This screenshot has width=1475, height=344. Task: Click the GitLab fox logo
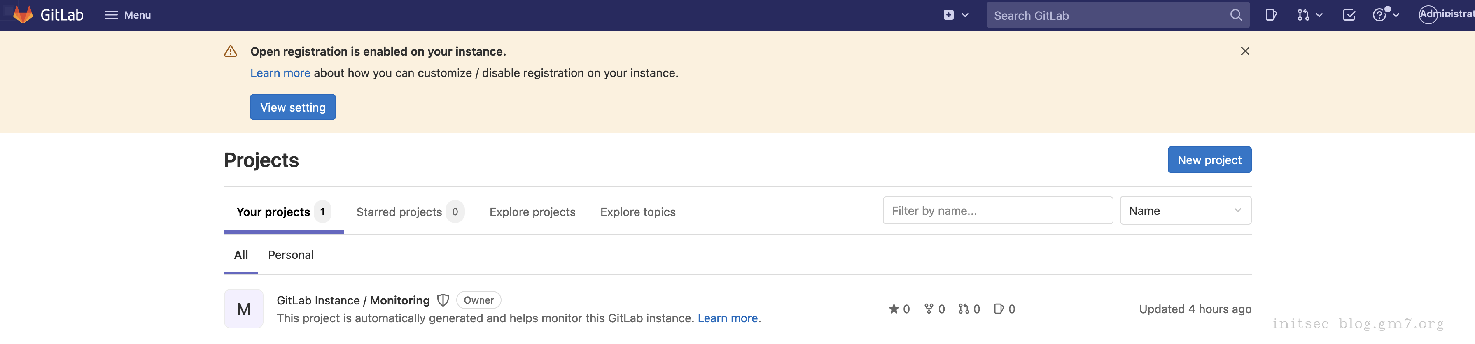point(23,15)
